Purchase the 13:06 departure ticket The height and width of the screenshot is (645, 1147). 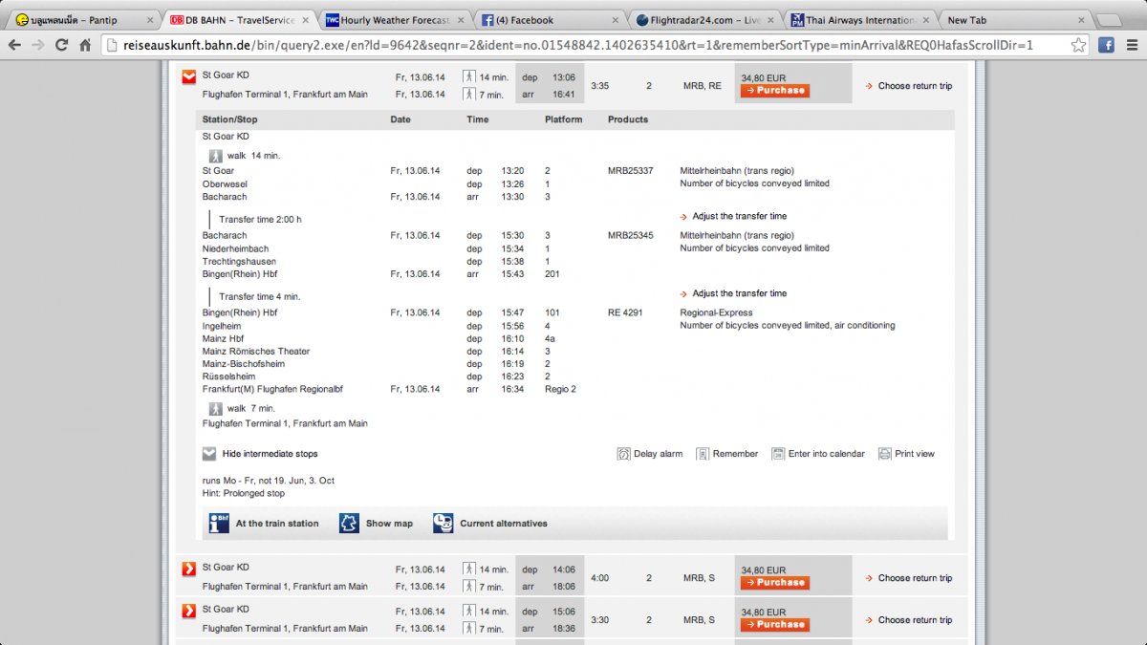pos(774,91)
